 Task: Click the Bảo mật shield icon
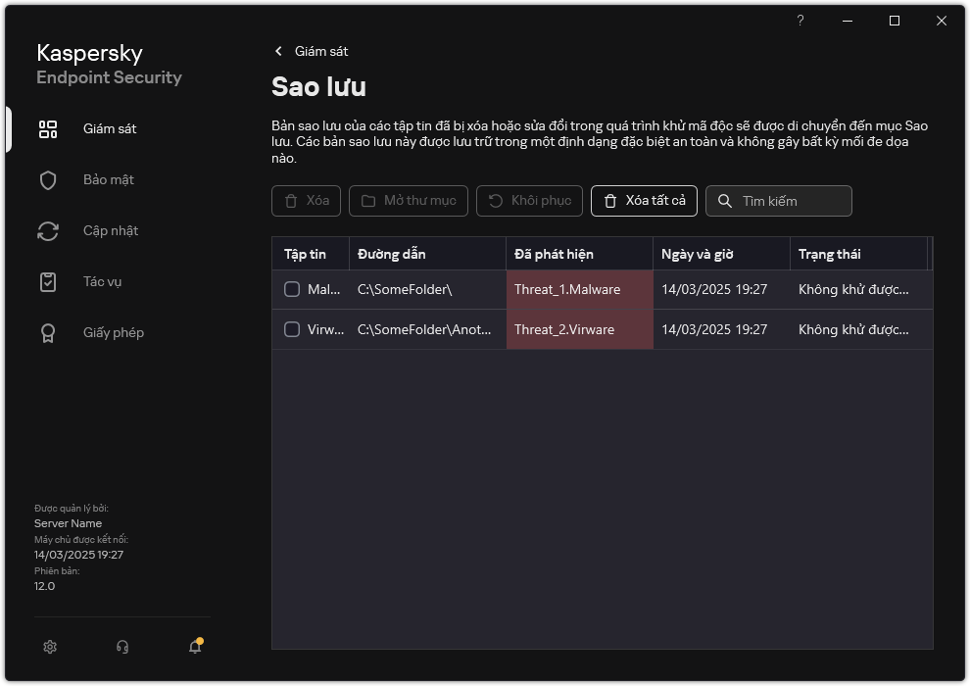(x=48, y=180)
